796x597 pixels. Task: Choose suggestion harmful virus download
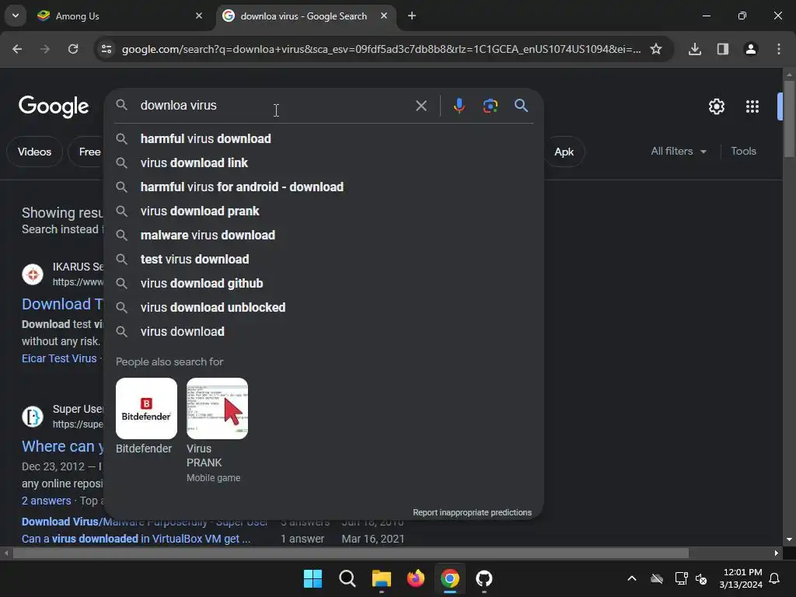324,138
